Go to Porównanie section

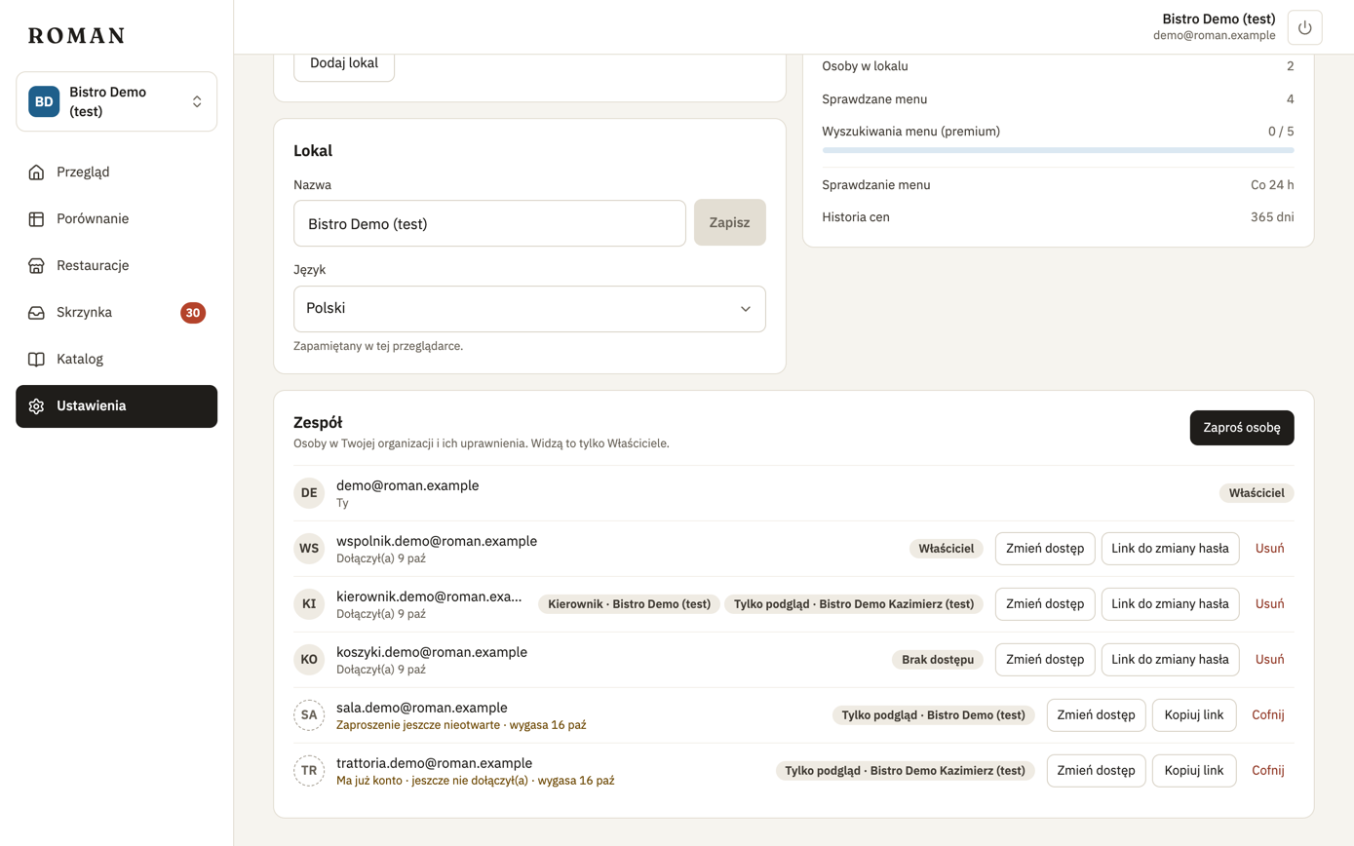click(117, 219)
